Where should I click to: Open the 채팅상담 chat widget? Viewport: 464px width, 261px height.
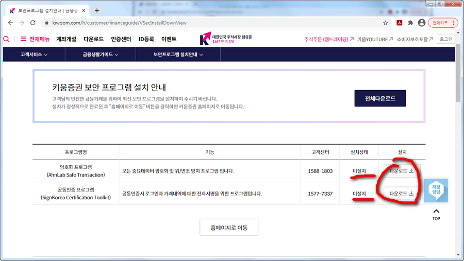click(x=436, y=190)
